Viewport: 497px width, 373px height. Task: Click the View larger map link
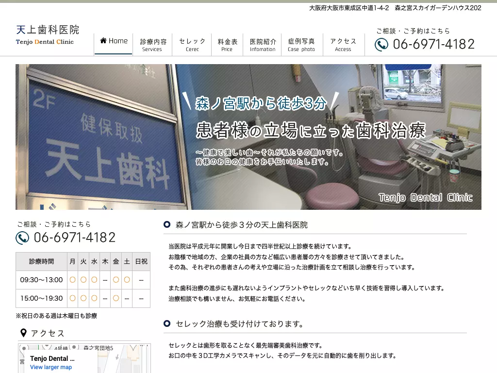click(51, 367)
